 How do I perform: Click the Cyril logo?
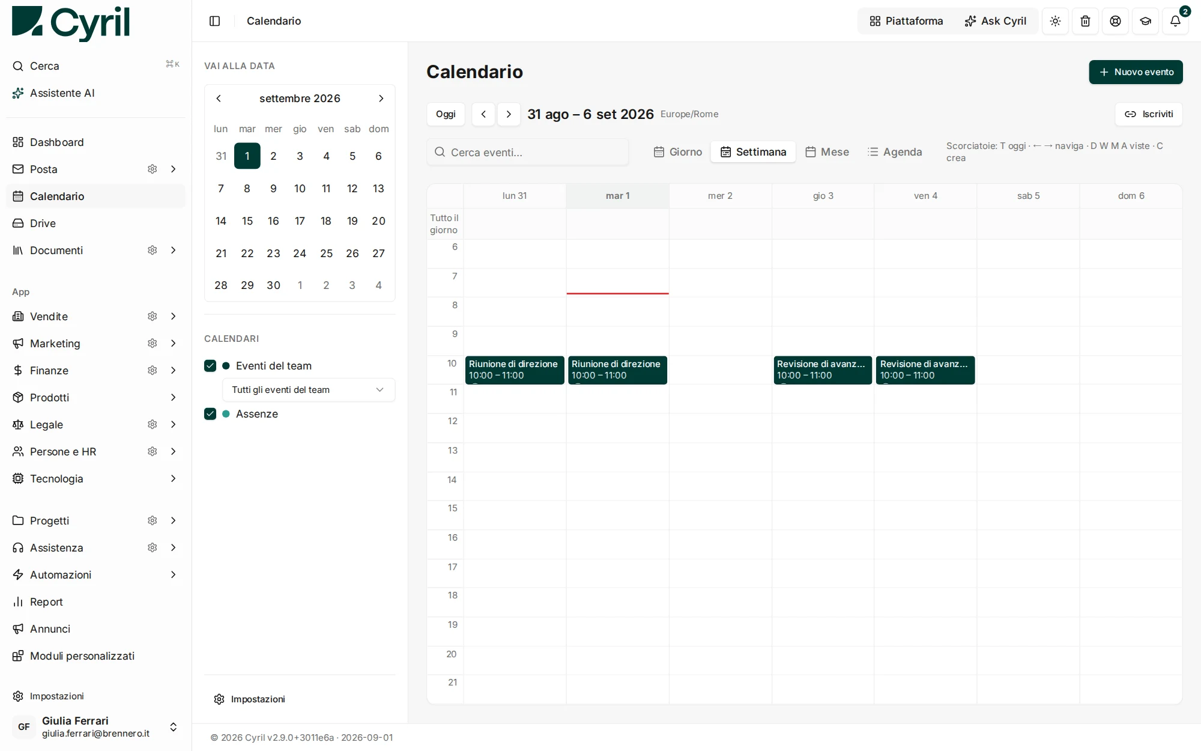(x=71, y=23)
